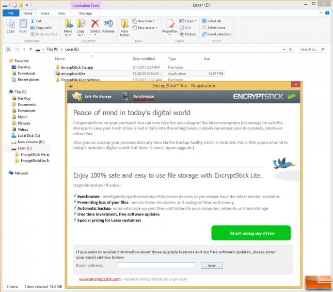Click This PC in the address path

click(52, 49)
